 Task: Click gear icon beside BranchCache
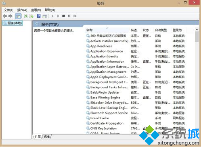88,118
